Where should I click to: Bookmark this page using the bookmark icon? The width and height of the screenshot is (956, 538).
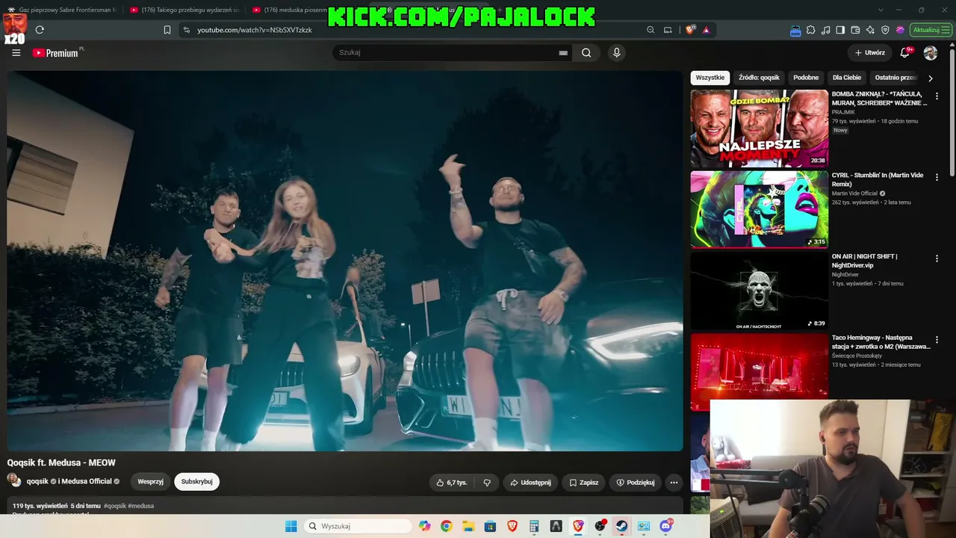[x=167, y=30]
